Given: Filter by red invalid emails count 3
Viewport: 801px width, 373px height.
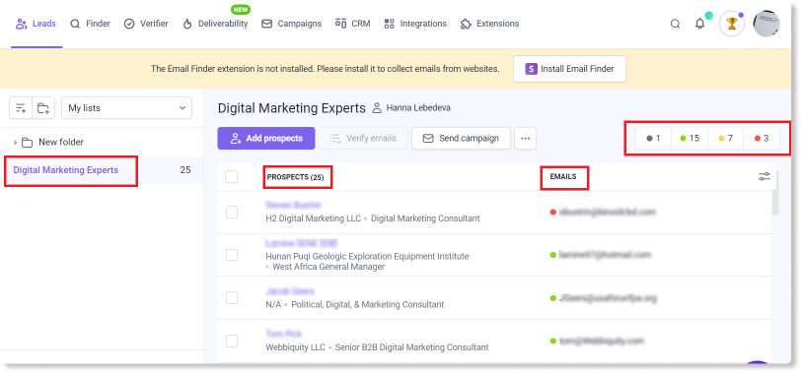Looking at the screenshot, I should pos(762,138).
